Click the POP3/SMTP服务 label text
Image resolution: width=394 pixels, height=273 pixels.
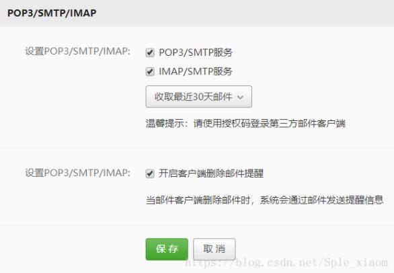pos(196,52)
